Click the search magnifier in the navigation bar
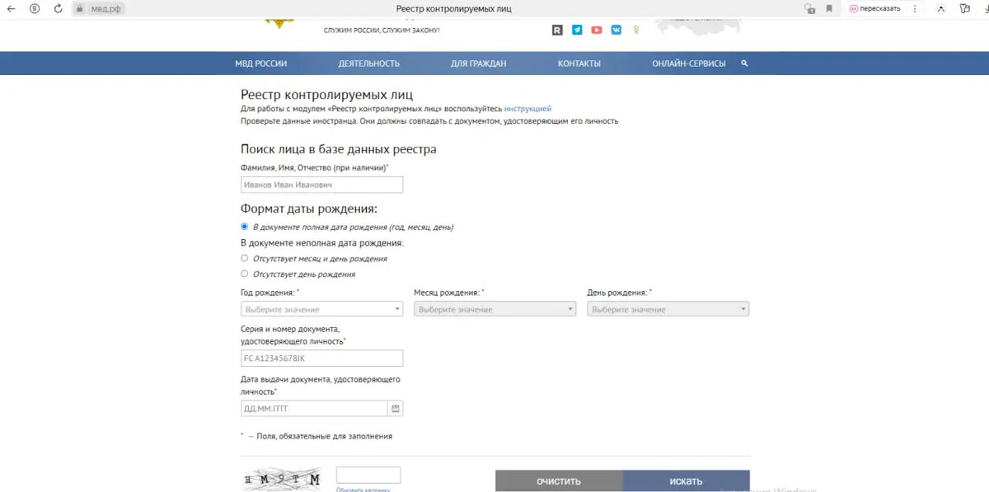This screenshot has height=492, width=989. (x=743, y=63)
